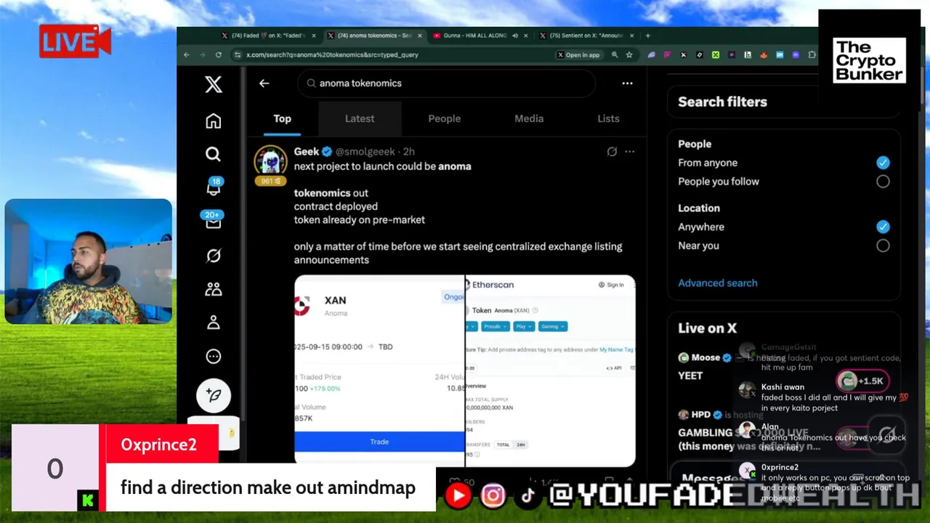Compose a new post with feather button
This screenshot has height=523, width=930.
coord(214,395)
